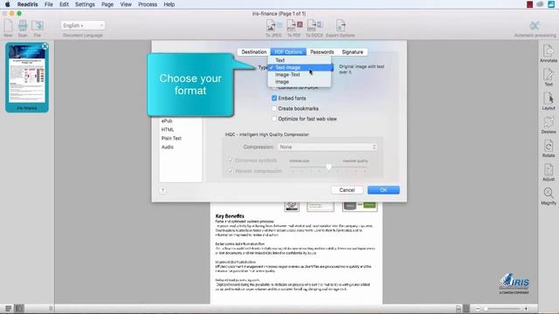
Task: Switch to the Destination tab
Action: pyautogui.click(x=254, y=52)
